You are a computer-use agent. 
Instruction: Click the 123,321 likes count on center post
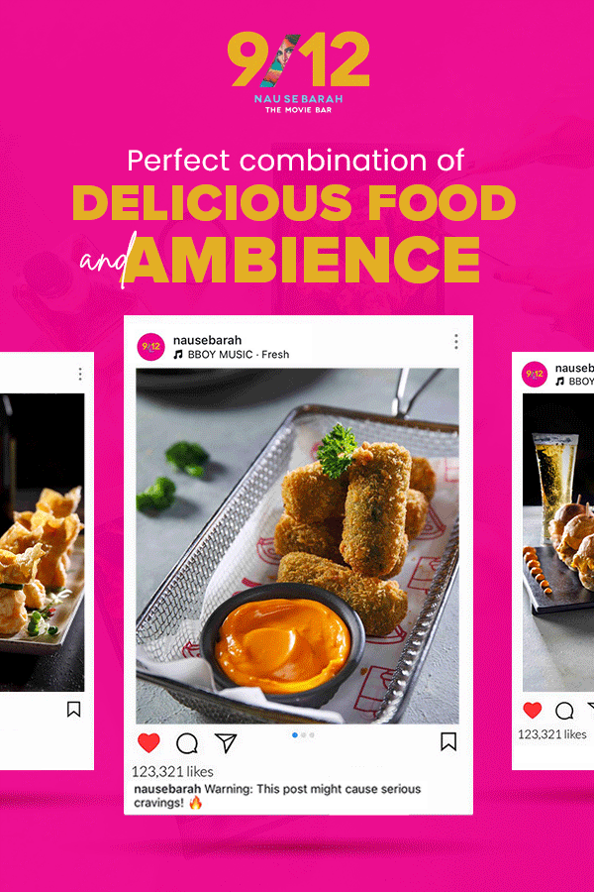coord(173,771)
